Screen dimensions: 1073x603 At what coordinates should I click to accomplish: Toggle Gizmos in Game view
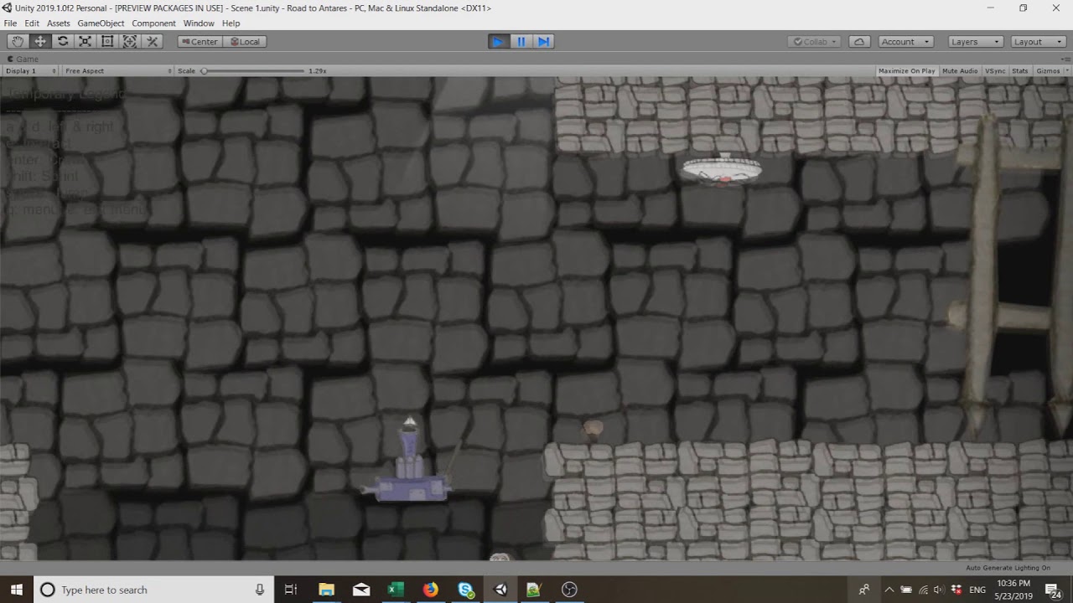click(x=1048, y=70)
